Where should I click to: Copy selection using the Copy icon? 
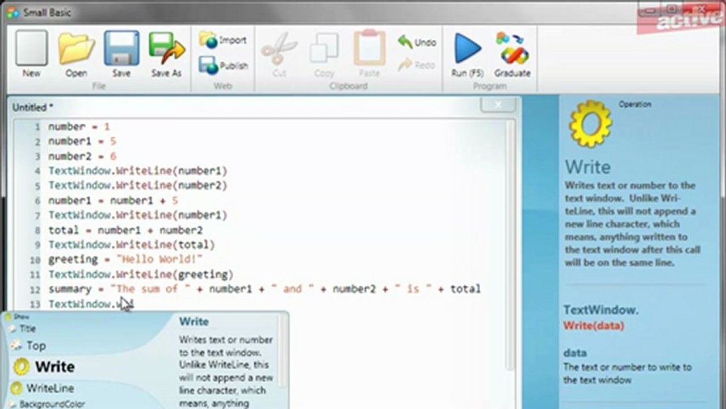[324, 54]
